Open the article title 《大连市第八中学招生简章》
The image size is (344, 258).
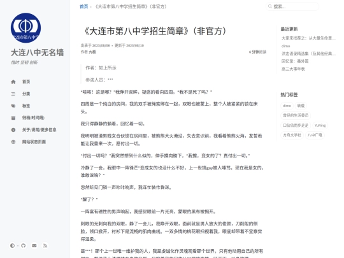pyautogui.click(x=155, y=31)
